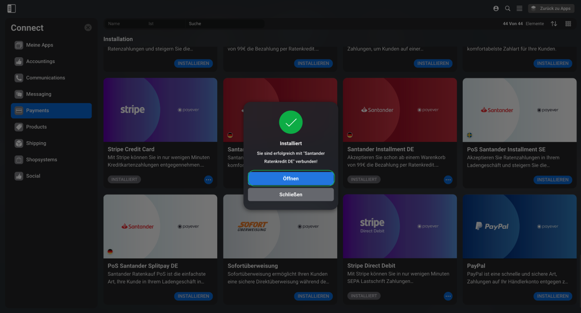Viewport: 581px width, 313px height.
Task: Open the PoS Santander Splitpay DE banner image
Action: point(160,227)
